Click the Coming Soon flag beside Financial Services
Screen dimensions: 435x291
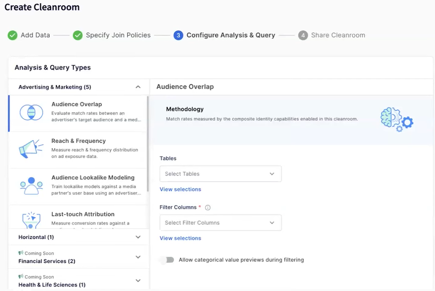tap(21, 253)
